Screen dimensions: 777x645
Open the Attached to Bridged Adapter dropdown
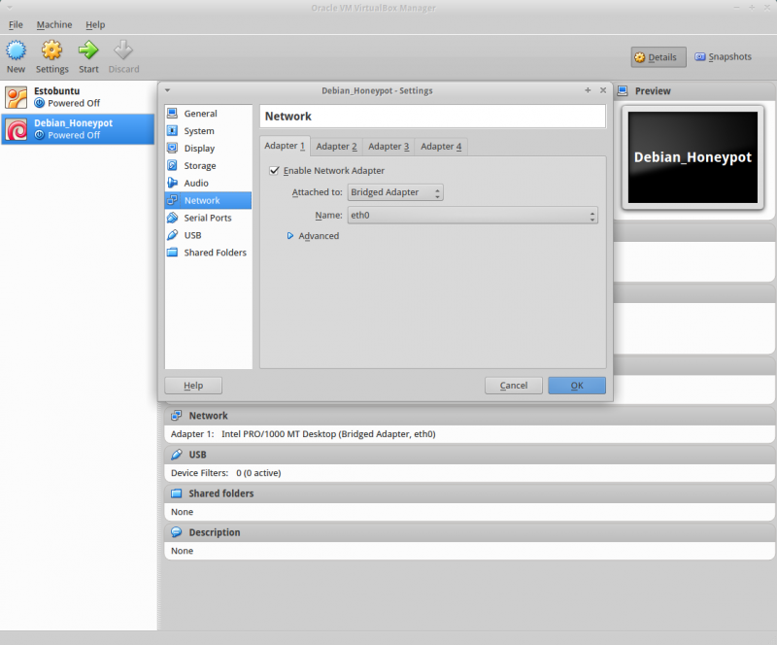[x=395, y=192]
